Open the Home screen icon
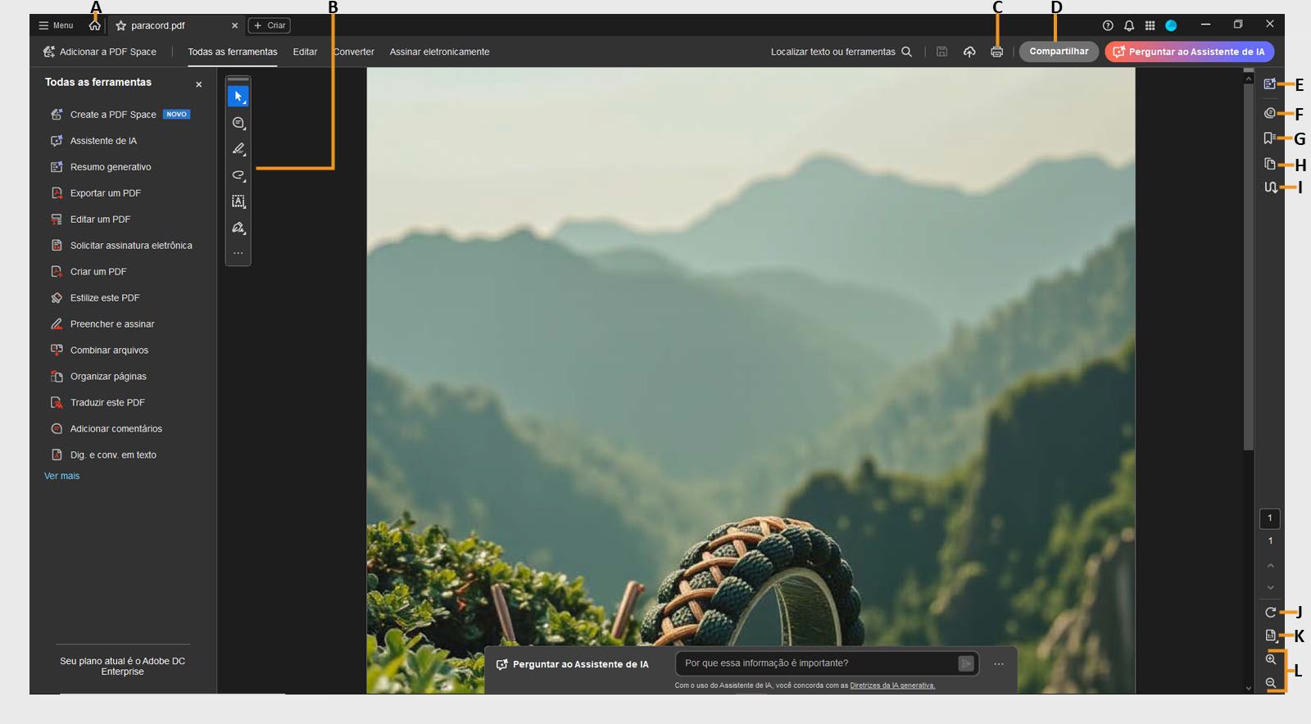1311x724 pixels. (x=95, y=25)
